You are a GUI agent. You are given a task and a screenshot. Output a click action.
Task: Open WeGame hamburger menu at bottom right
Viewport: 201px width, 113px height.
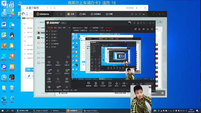[162, 93]
